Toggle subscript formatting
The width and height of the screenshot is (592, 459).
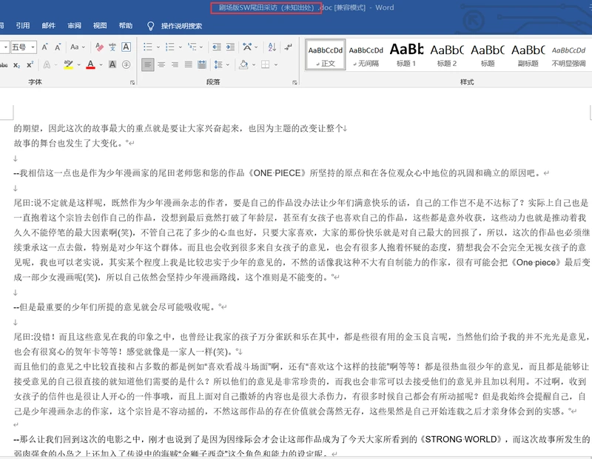point(16,65)
